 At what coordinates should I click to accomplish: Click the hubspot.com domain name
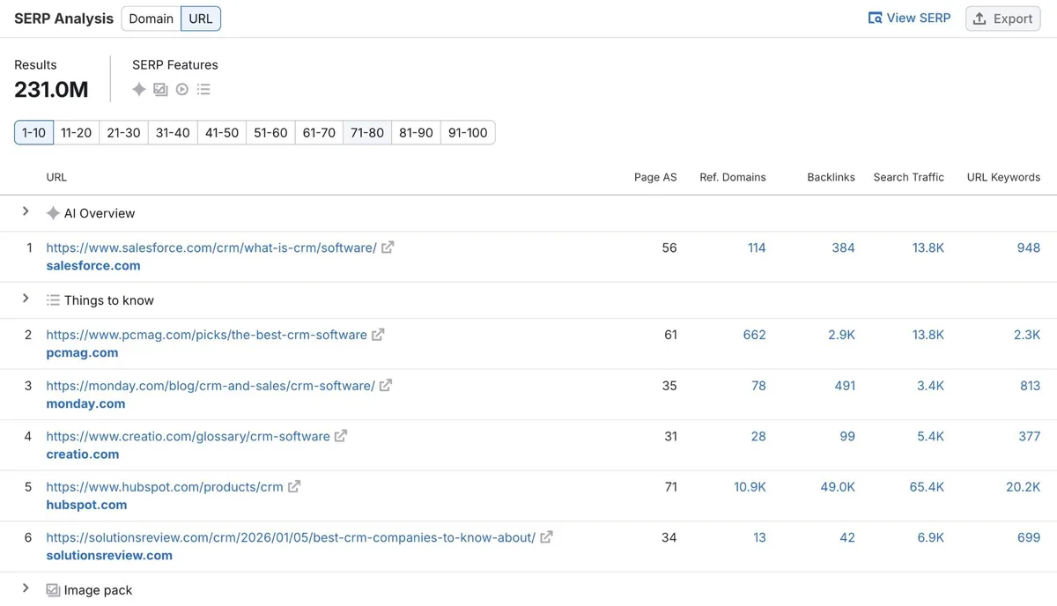(86, 505)
